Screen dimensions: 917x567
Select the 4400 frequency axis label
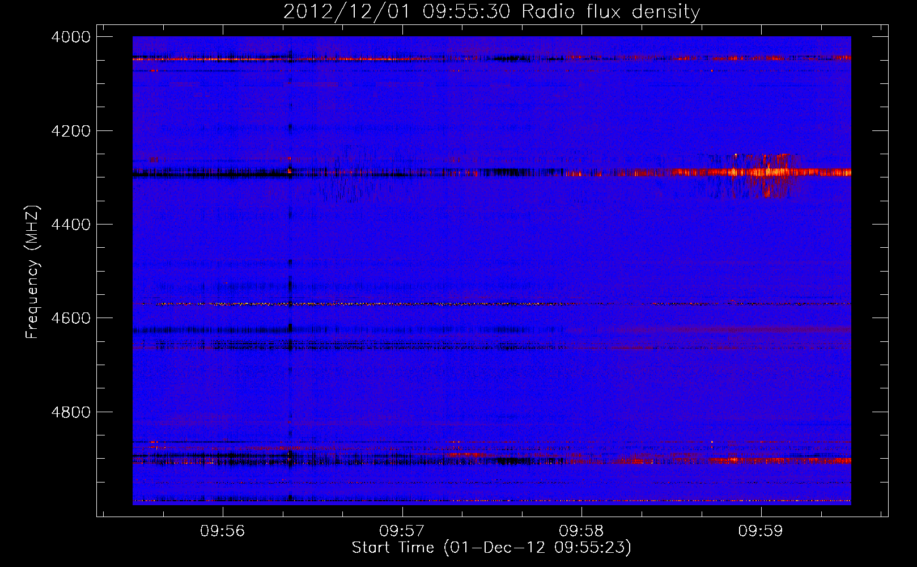point(71,225)
